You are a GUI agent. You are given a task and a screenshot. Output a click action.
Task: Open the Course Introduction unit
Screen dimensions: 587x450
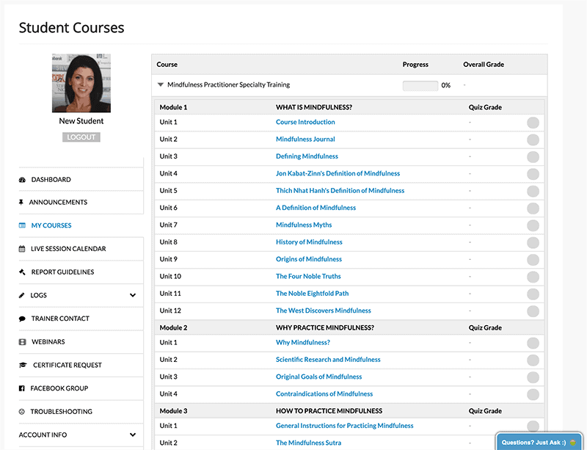click(305, 122)
